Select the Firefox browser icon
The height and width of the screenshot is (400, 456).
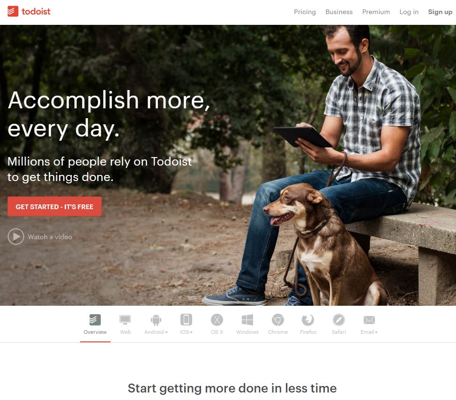click(x=308, y=320)
